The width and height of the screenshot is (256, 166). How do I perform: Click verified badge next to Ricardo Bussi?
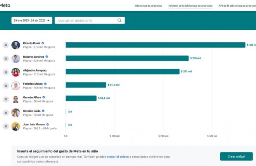pyautogui.click(x=43, y=43)
